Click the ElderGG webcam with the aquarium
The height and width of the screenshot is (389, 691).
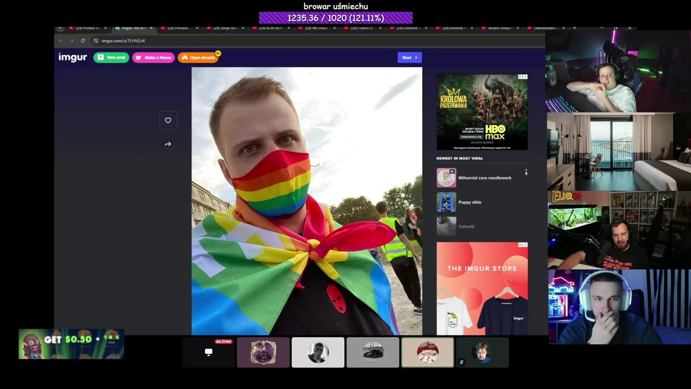[619, 230]
